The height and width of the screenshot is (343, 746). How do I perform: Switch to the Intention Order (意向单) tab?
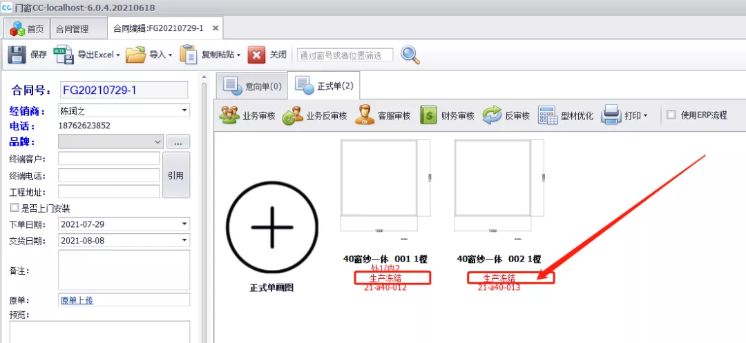(253, 86)
